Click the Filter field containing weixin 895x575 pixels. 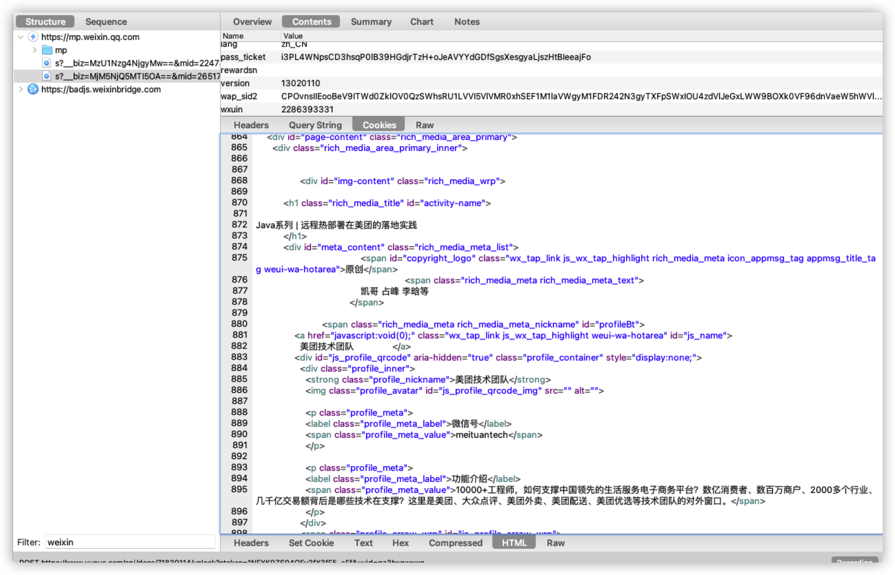pyautogui.click(x=130, y=542)
